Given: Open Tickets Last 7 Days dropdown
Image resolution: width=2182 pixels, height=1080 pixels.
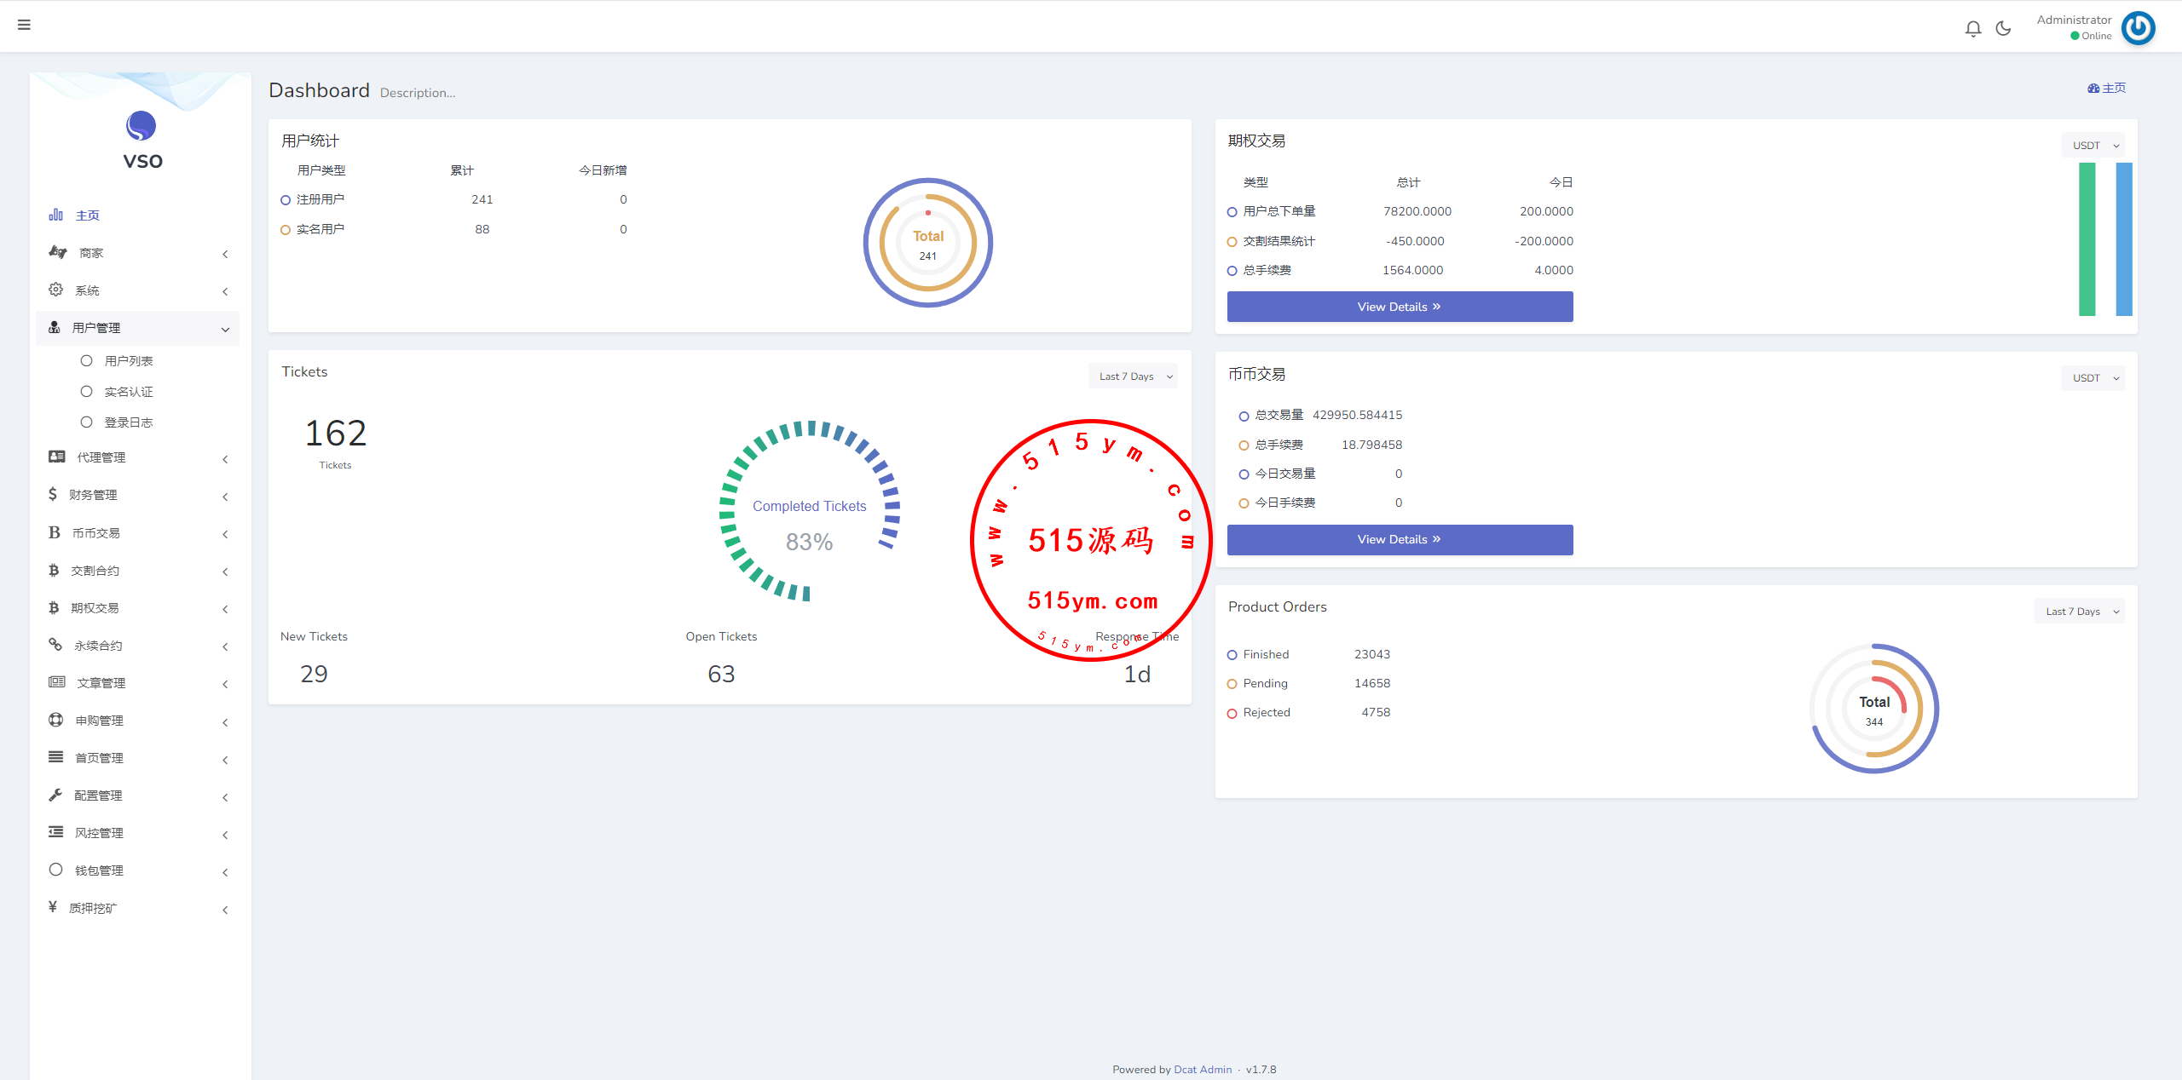Looking at the screenshot, I should click(1133, 376).
